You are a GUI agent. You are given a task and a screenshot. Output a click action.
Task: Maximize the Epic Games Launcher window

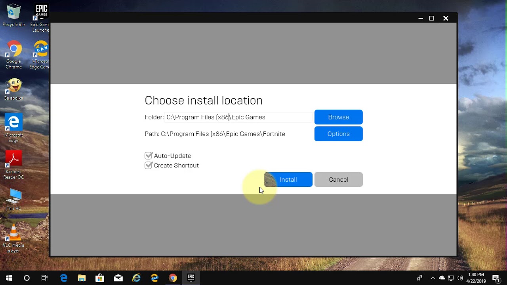point(432,18)
